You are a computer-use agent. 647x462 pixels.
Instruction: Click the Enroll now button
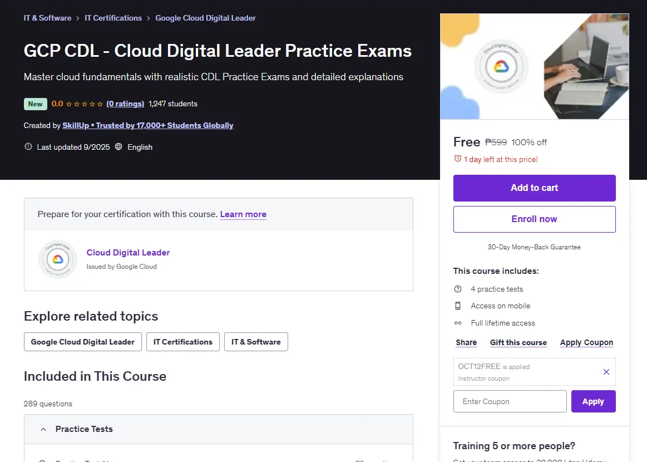[x=535, y=219]
